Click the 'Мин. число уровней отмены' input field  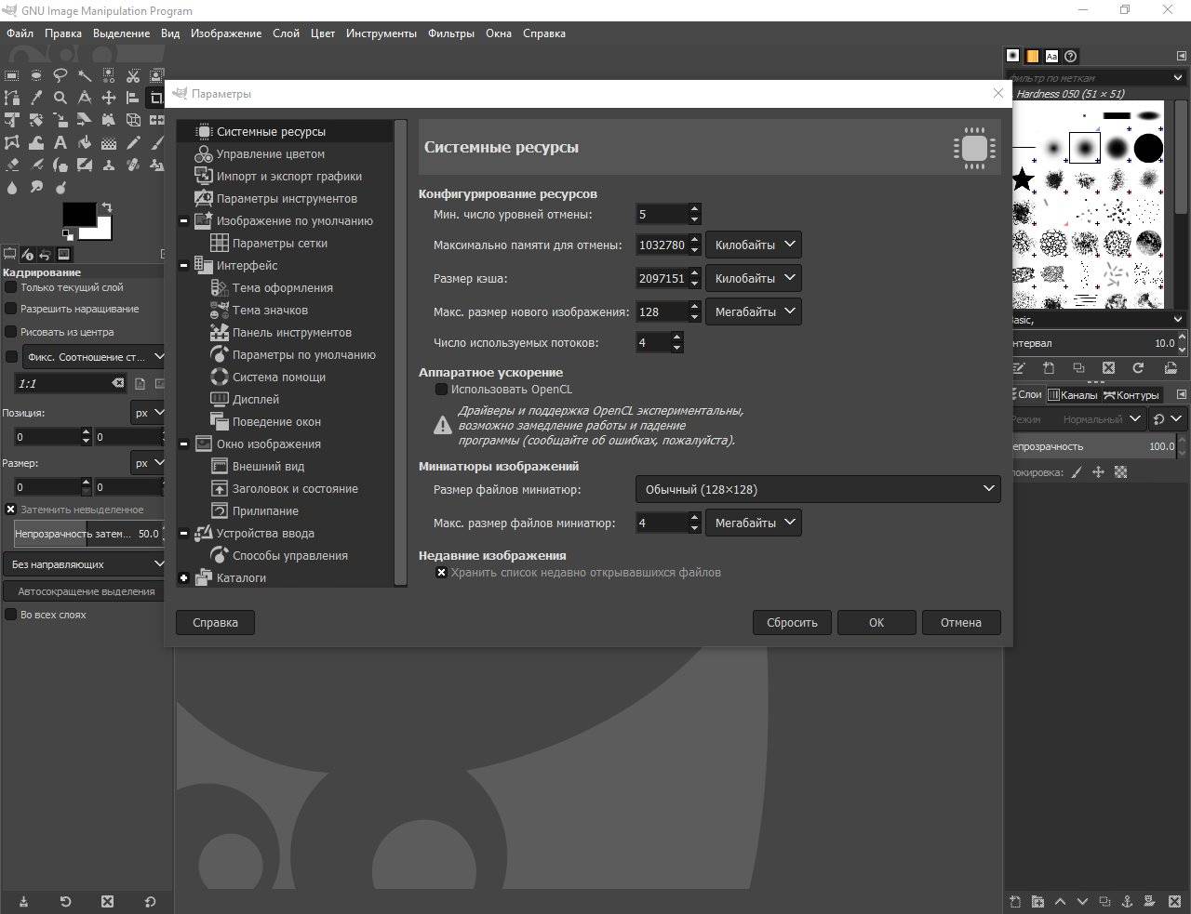pos(662,214)
